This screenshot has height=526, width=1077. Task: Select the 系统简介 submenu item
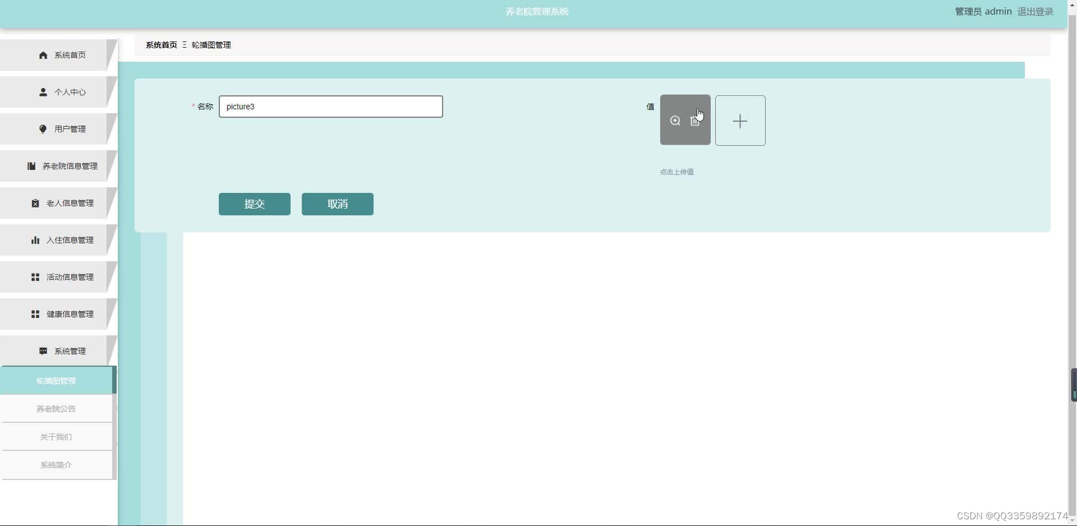point(57,465)
